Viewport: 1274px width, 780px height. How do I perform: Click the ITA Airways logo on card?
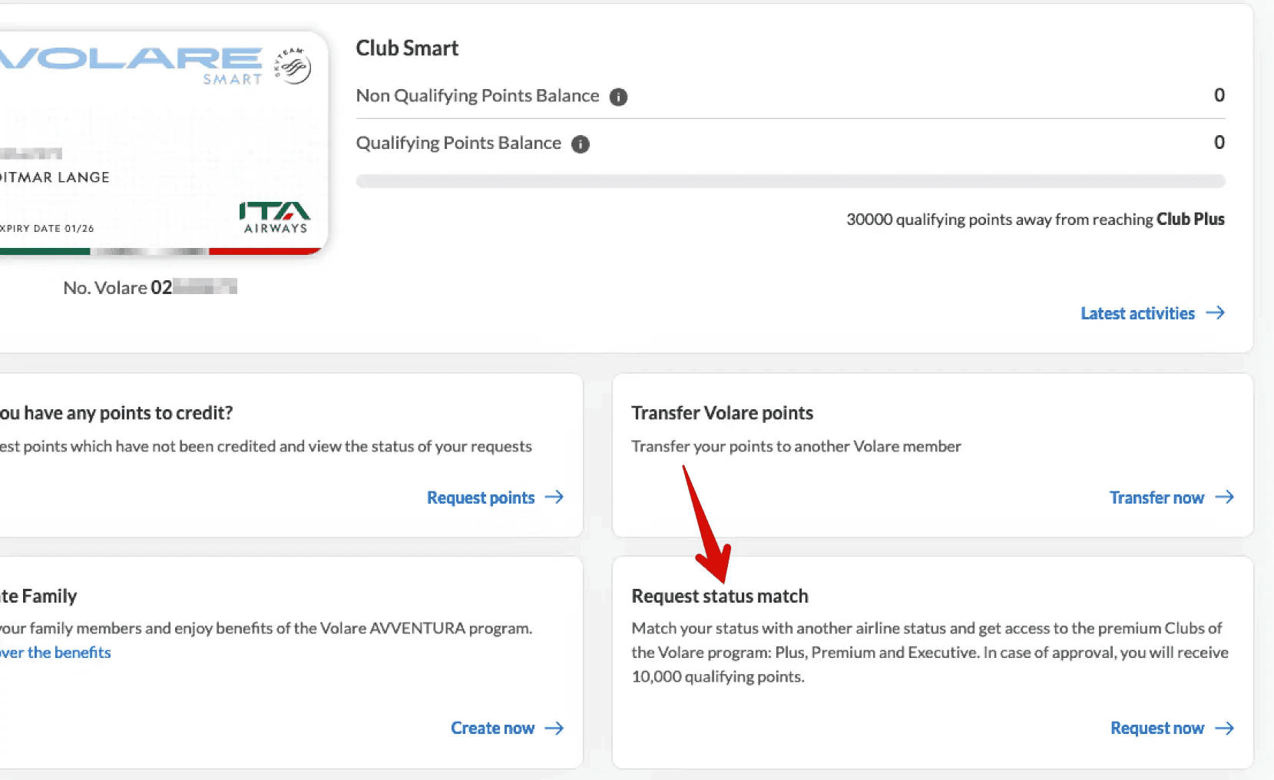tap(275, 217)
